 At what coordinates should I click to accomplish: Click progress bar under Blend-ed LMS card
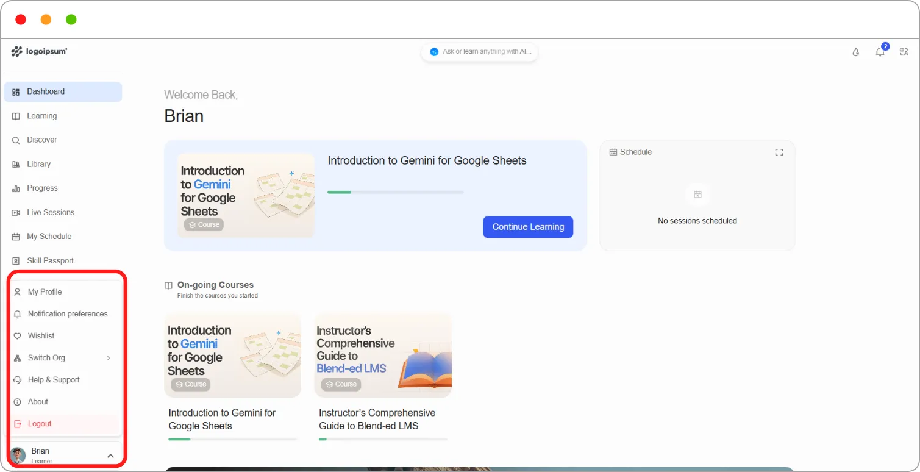click(383, 439)
